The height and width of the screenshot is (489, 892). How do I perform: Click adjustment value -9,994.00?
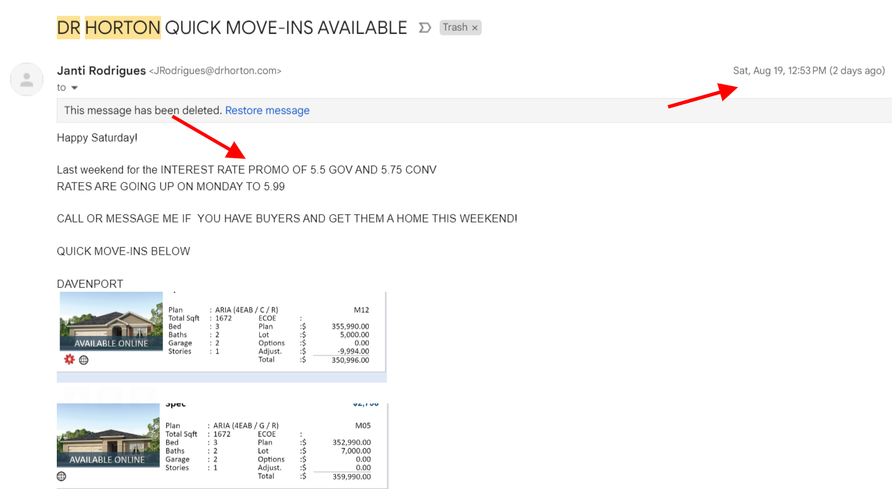click(352, 351)
